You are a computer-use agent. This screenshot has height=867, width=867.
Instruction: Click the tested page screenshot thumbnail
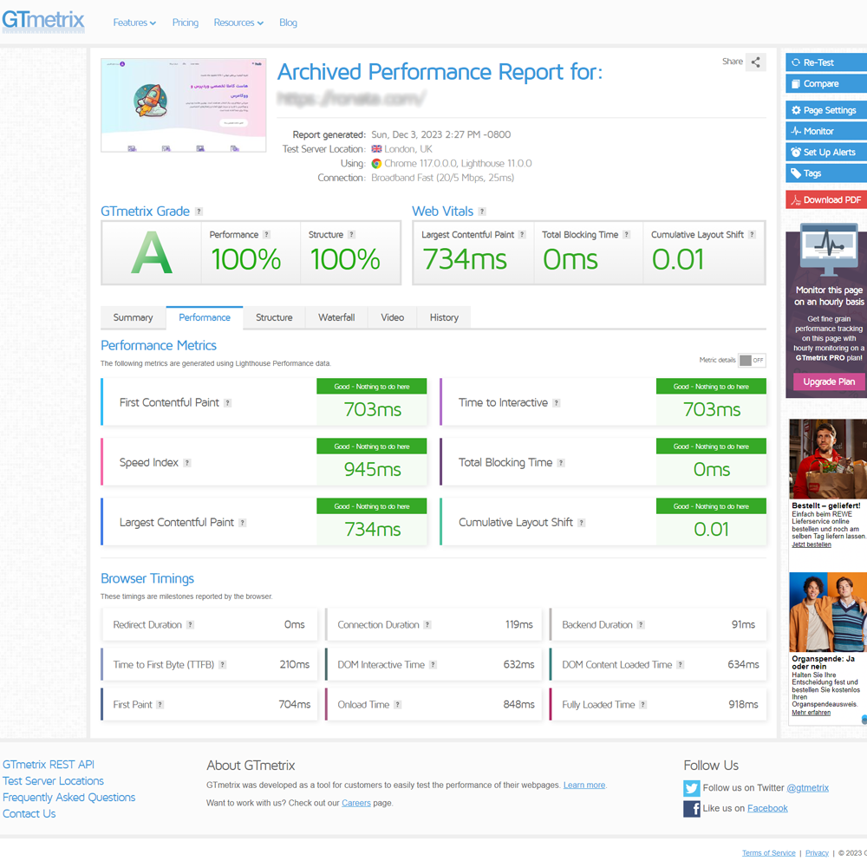point(184,105)
